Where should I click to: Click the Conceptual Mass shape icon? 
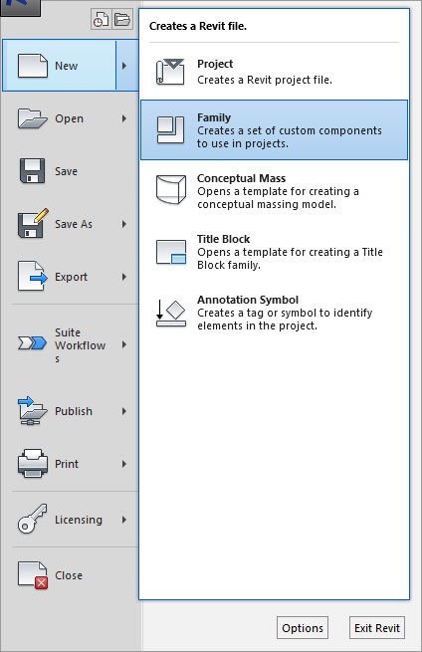click(x=170, y=189)
